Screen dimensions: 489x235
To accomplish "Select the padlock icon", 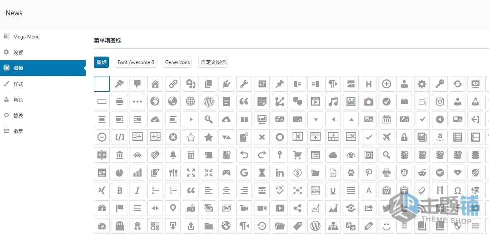I will click(404, 137).
